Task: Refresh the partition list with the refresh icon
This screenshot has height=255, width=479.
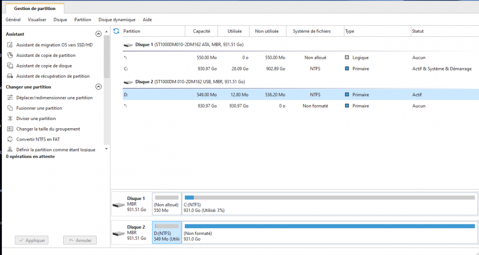Action: click(x=116, y=31)
